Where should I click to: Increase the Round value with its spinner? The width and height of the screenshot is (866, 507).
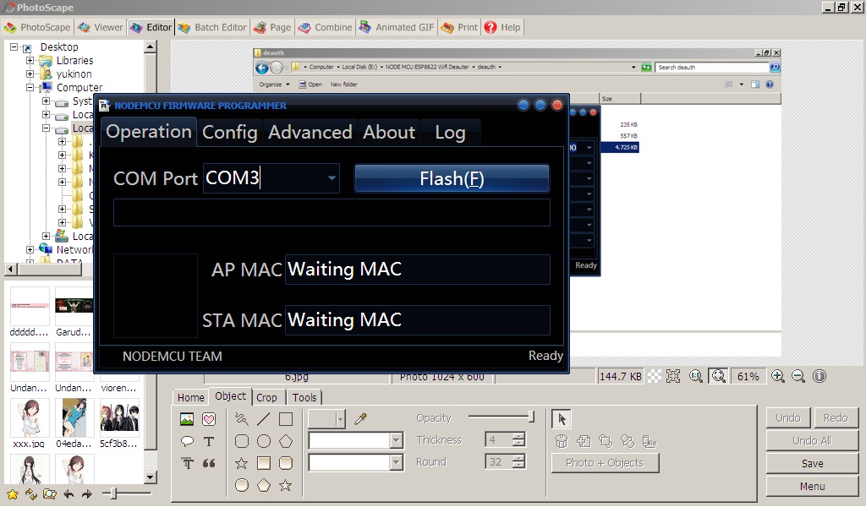click(518, 458)
